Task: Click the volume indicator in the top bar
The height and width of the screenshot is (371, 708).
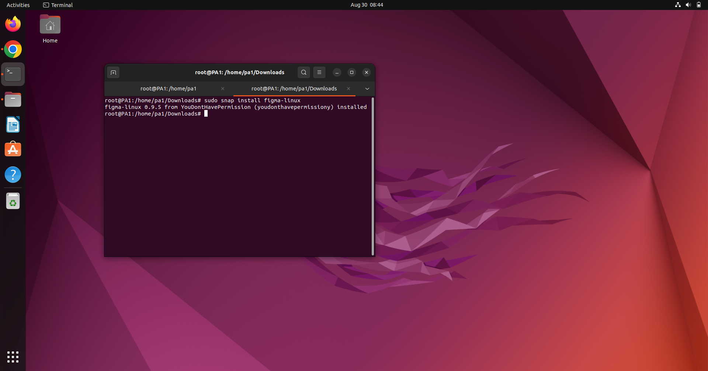Action: coord(688,5)
